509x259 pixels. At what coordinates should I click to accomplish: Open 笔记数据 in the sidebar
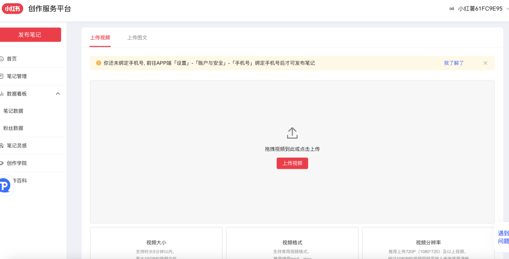pos(13,111)
